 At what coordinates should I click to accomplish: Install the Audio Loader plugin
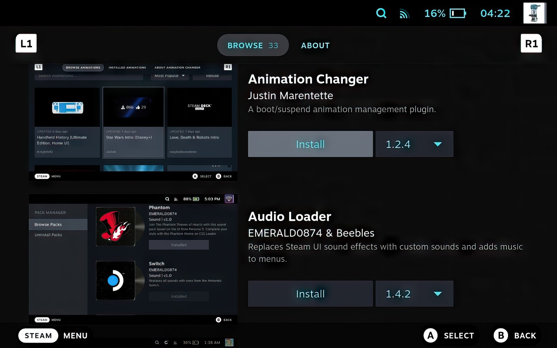[x=310, y=294]
